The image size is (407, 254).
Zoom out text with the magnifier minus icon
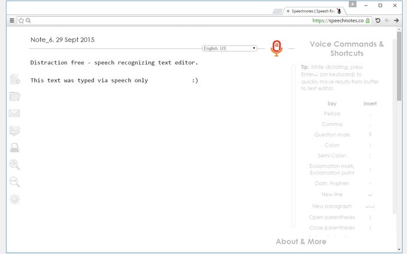tap(14, 182)
